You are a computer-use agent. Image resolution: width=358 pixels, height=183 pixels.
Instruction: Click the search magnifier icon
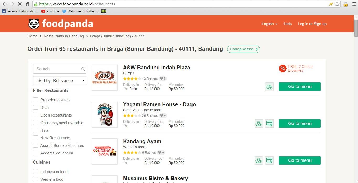[x=83, y=69]
